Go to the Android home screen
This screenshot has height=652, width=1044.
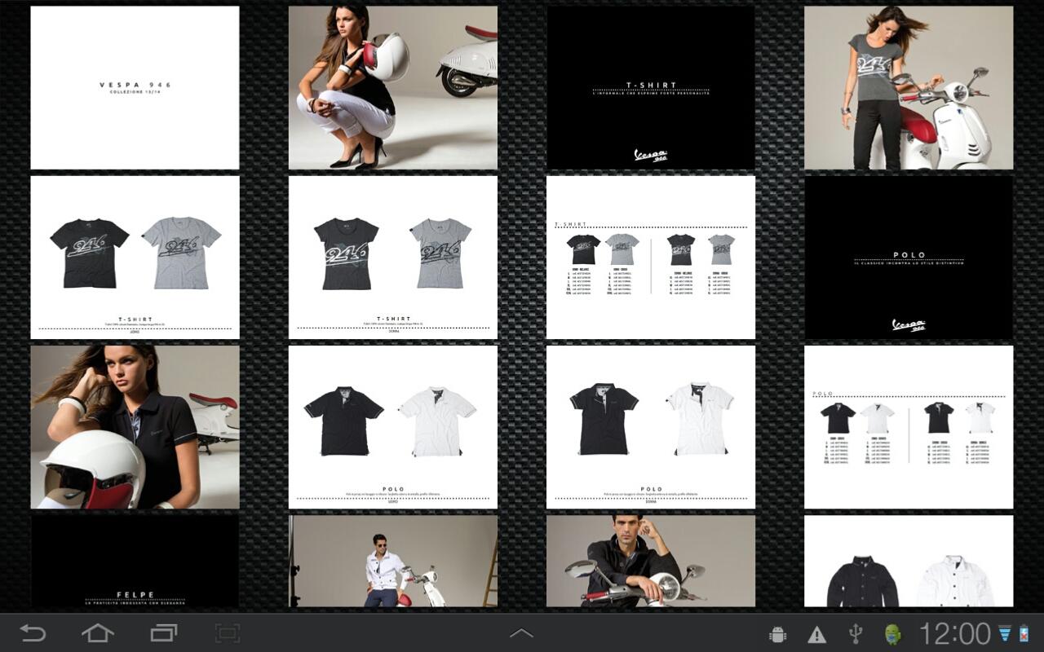coord(98,633)
